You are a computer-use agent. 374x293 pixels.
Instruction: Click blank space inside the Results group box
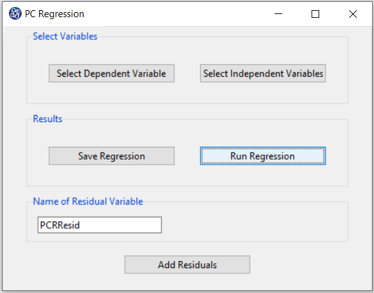(187, 175)
